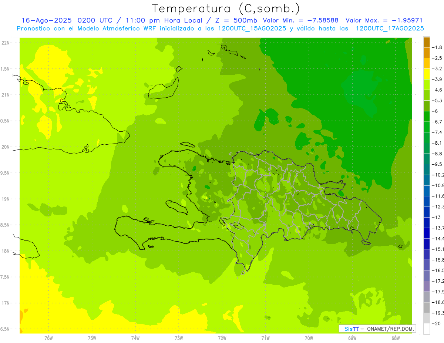This screenshot has width=444, height=343.
Task: Click the 20N latitude axis label
Action: coord(6,147)
